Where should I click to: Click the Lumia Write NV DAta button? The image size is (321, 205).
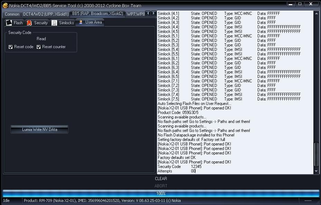[x=39, y=130]
